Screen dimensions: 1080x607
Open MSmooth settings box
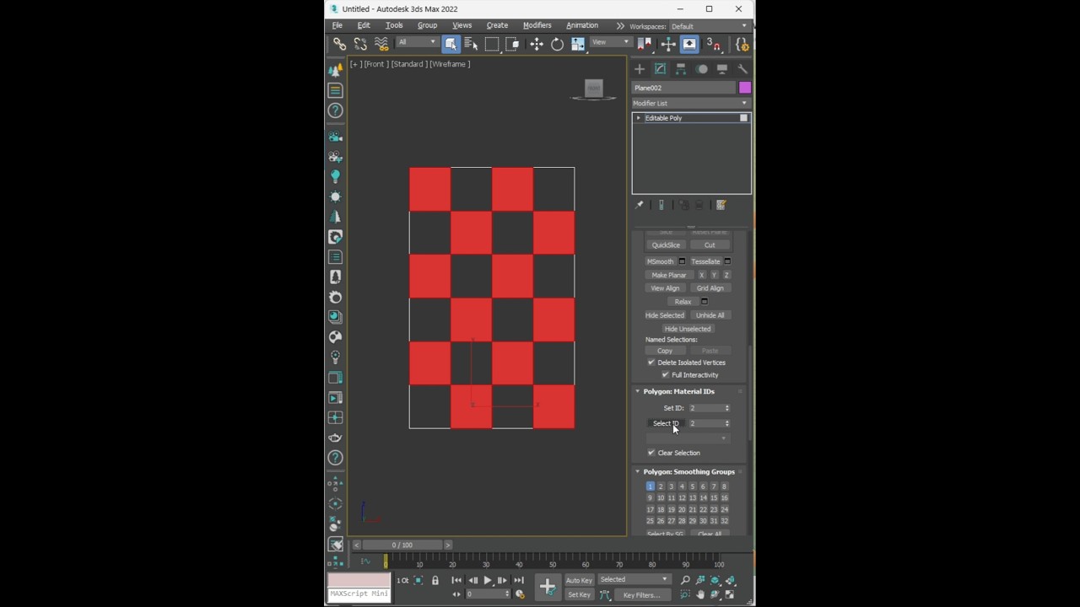click(x=682, y=261)
